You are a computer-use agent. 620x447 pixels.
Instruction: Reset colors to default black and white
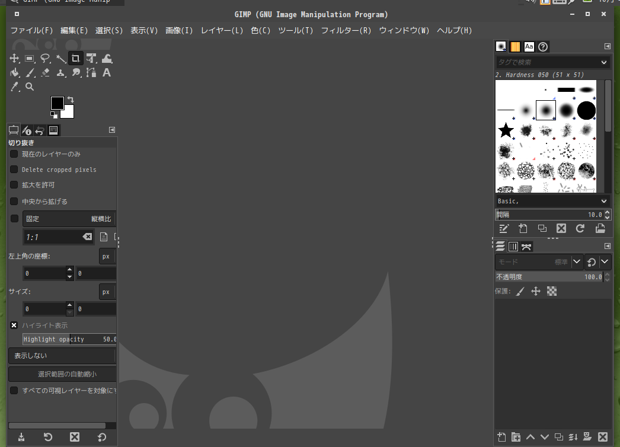(54, 115)
